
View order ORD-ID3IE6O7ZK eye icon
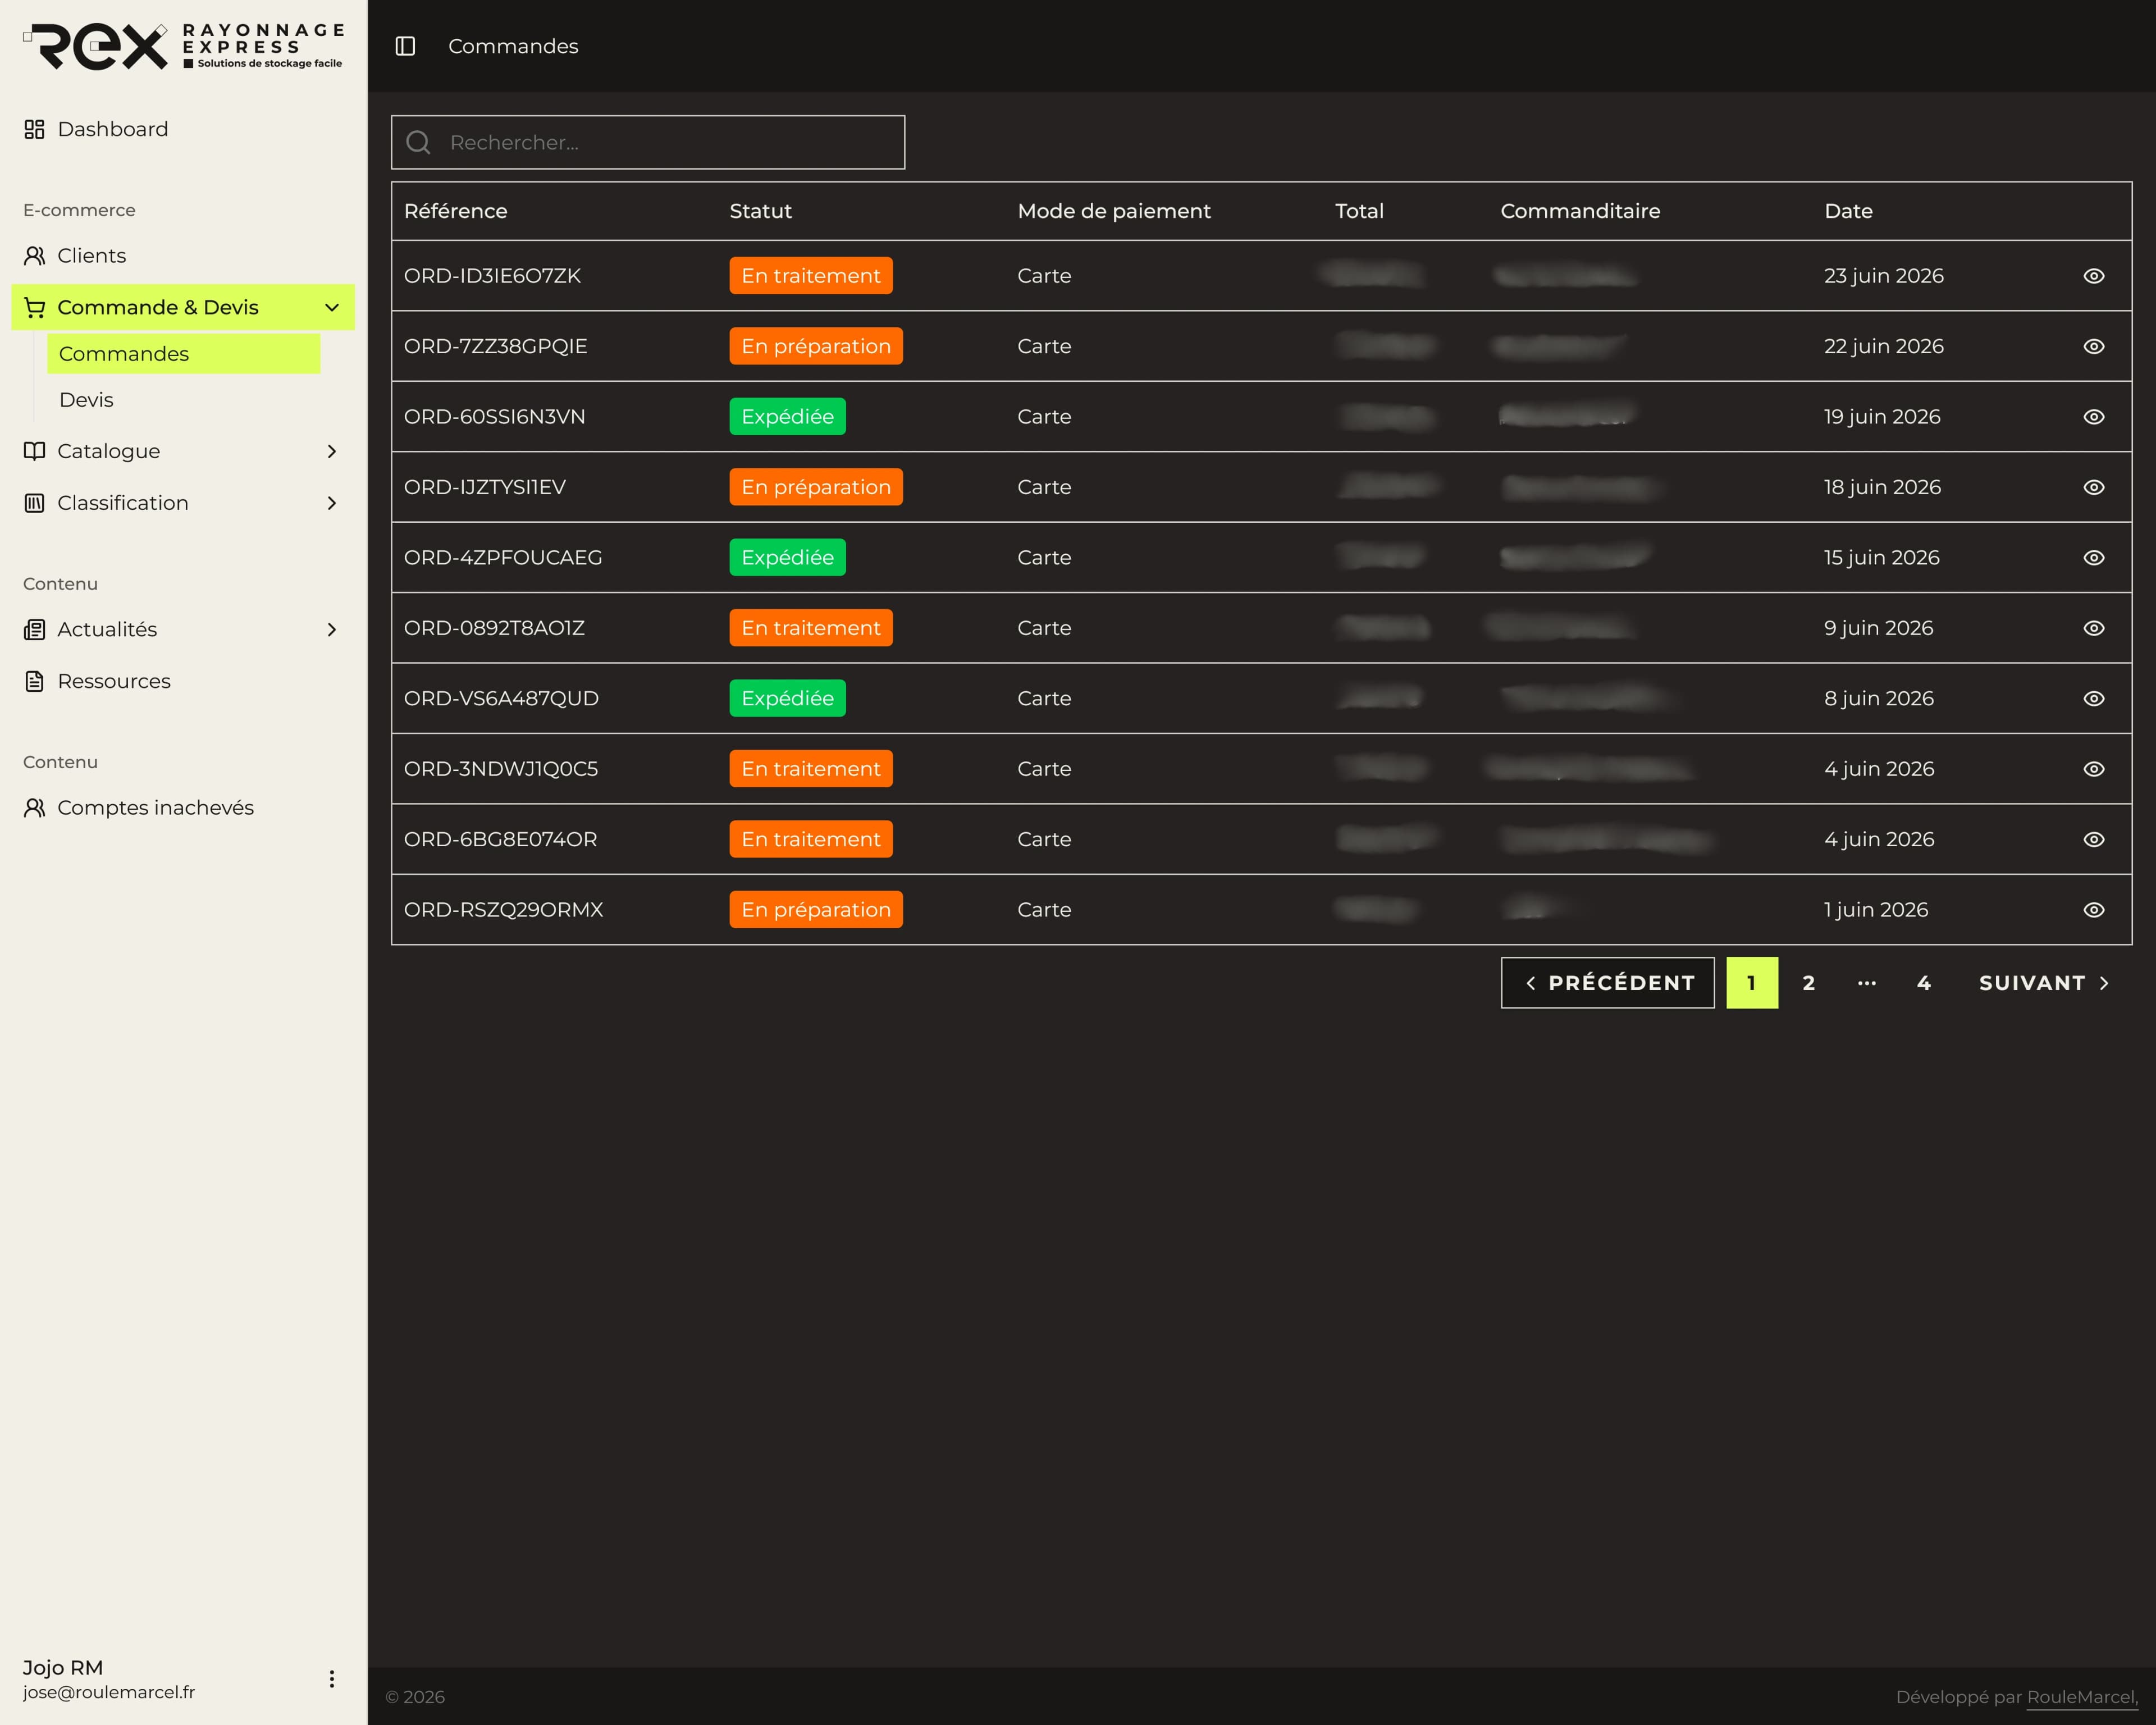tap(2094, 276)
